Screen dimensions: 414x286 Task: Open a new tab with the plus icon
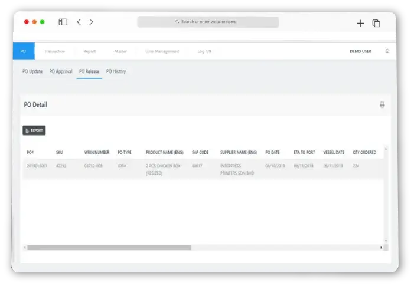tap(360, 23)
